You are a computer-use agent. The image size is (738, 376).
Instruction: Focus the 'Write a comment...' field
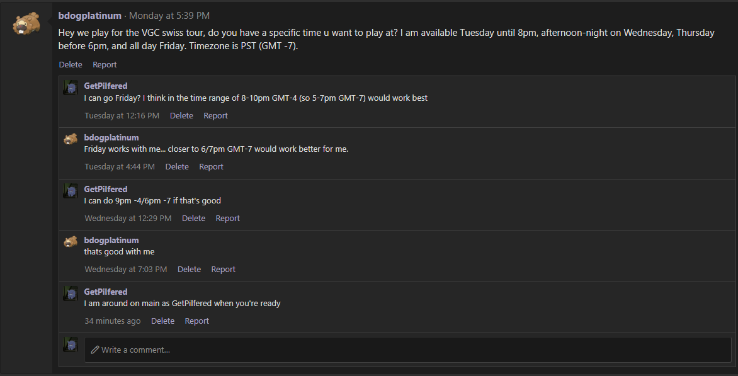tap(408, 350)
